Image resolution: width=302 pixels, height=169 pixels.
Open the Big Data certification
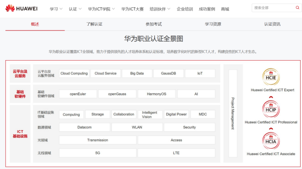pos(137,73)
